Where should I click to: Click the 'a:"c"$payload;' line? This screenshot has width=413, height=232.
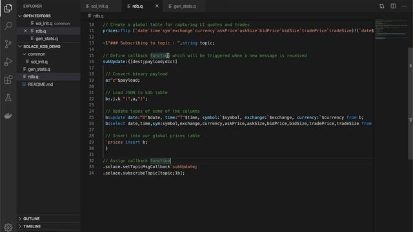[123, 80]
